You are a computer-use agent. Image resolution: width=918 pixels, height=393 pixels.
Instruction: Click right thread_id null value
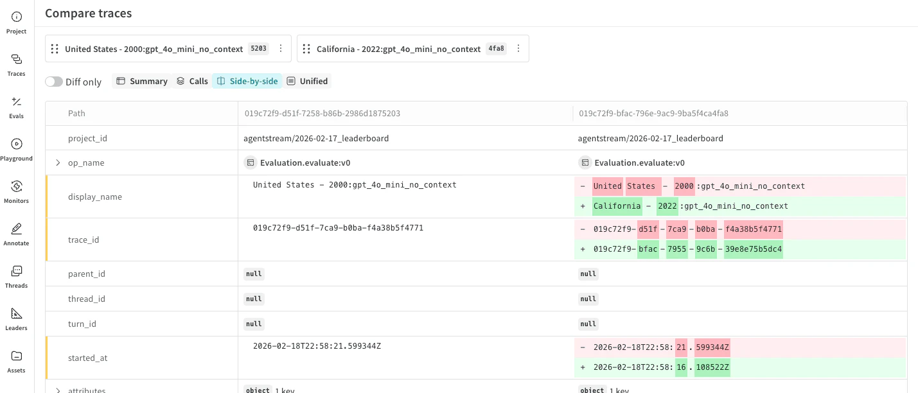pos(588,299)
